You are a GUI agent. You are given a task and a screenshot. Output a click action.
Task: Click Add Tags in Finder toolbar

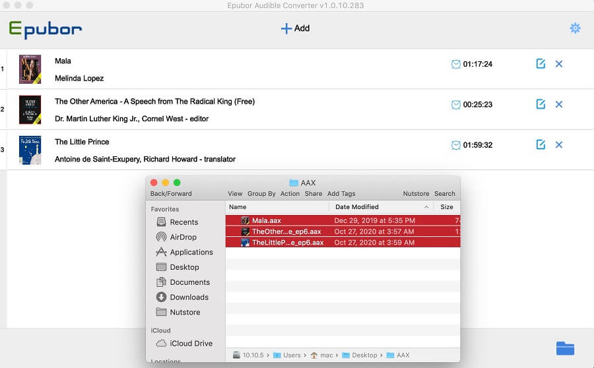(341, 193)
